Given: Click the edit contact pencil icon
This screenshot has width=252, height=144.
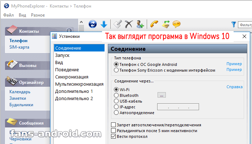Looking at the screenshot, I should (x=118, y=24).
